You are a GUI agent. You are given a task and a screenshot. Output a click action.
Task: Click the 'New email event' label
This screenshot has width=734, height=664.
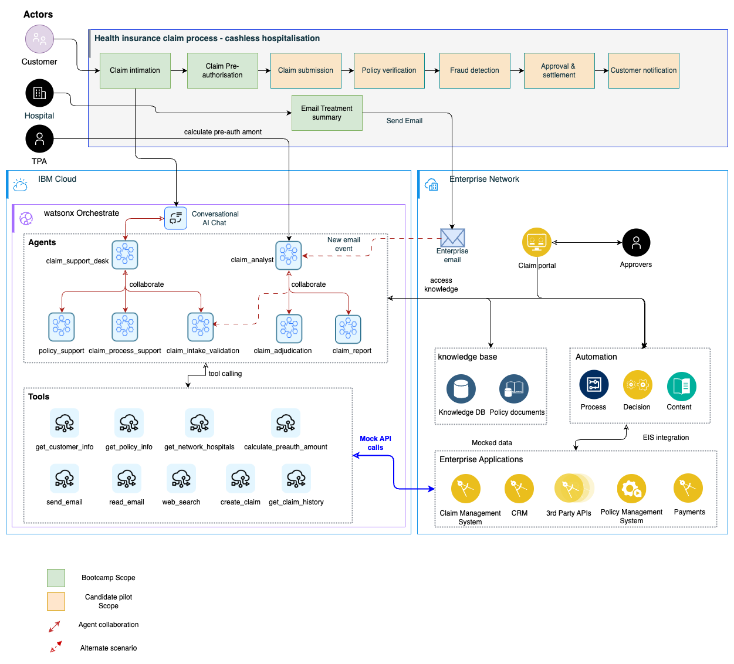344,244
